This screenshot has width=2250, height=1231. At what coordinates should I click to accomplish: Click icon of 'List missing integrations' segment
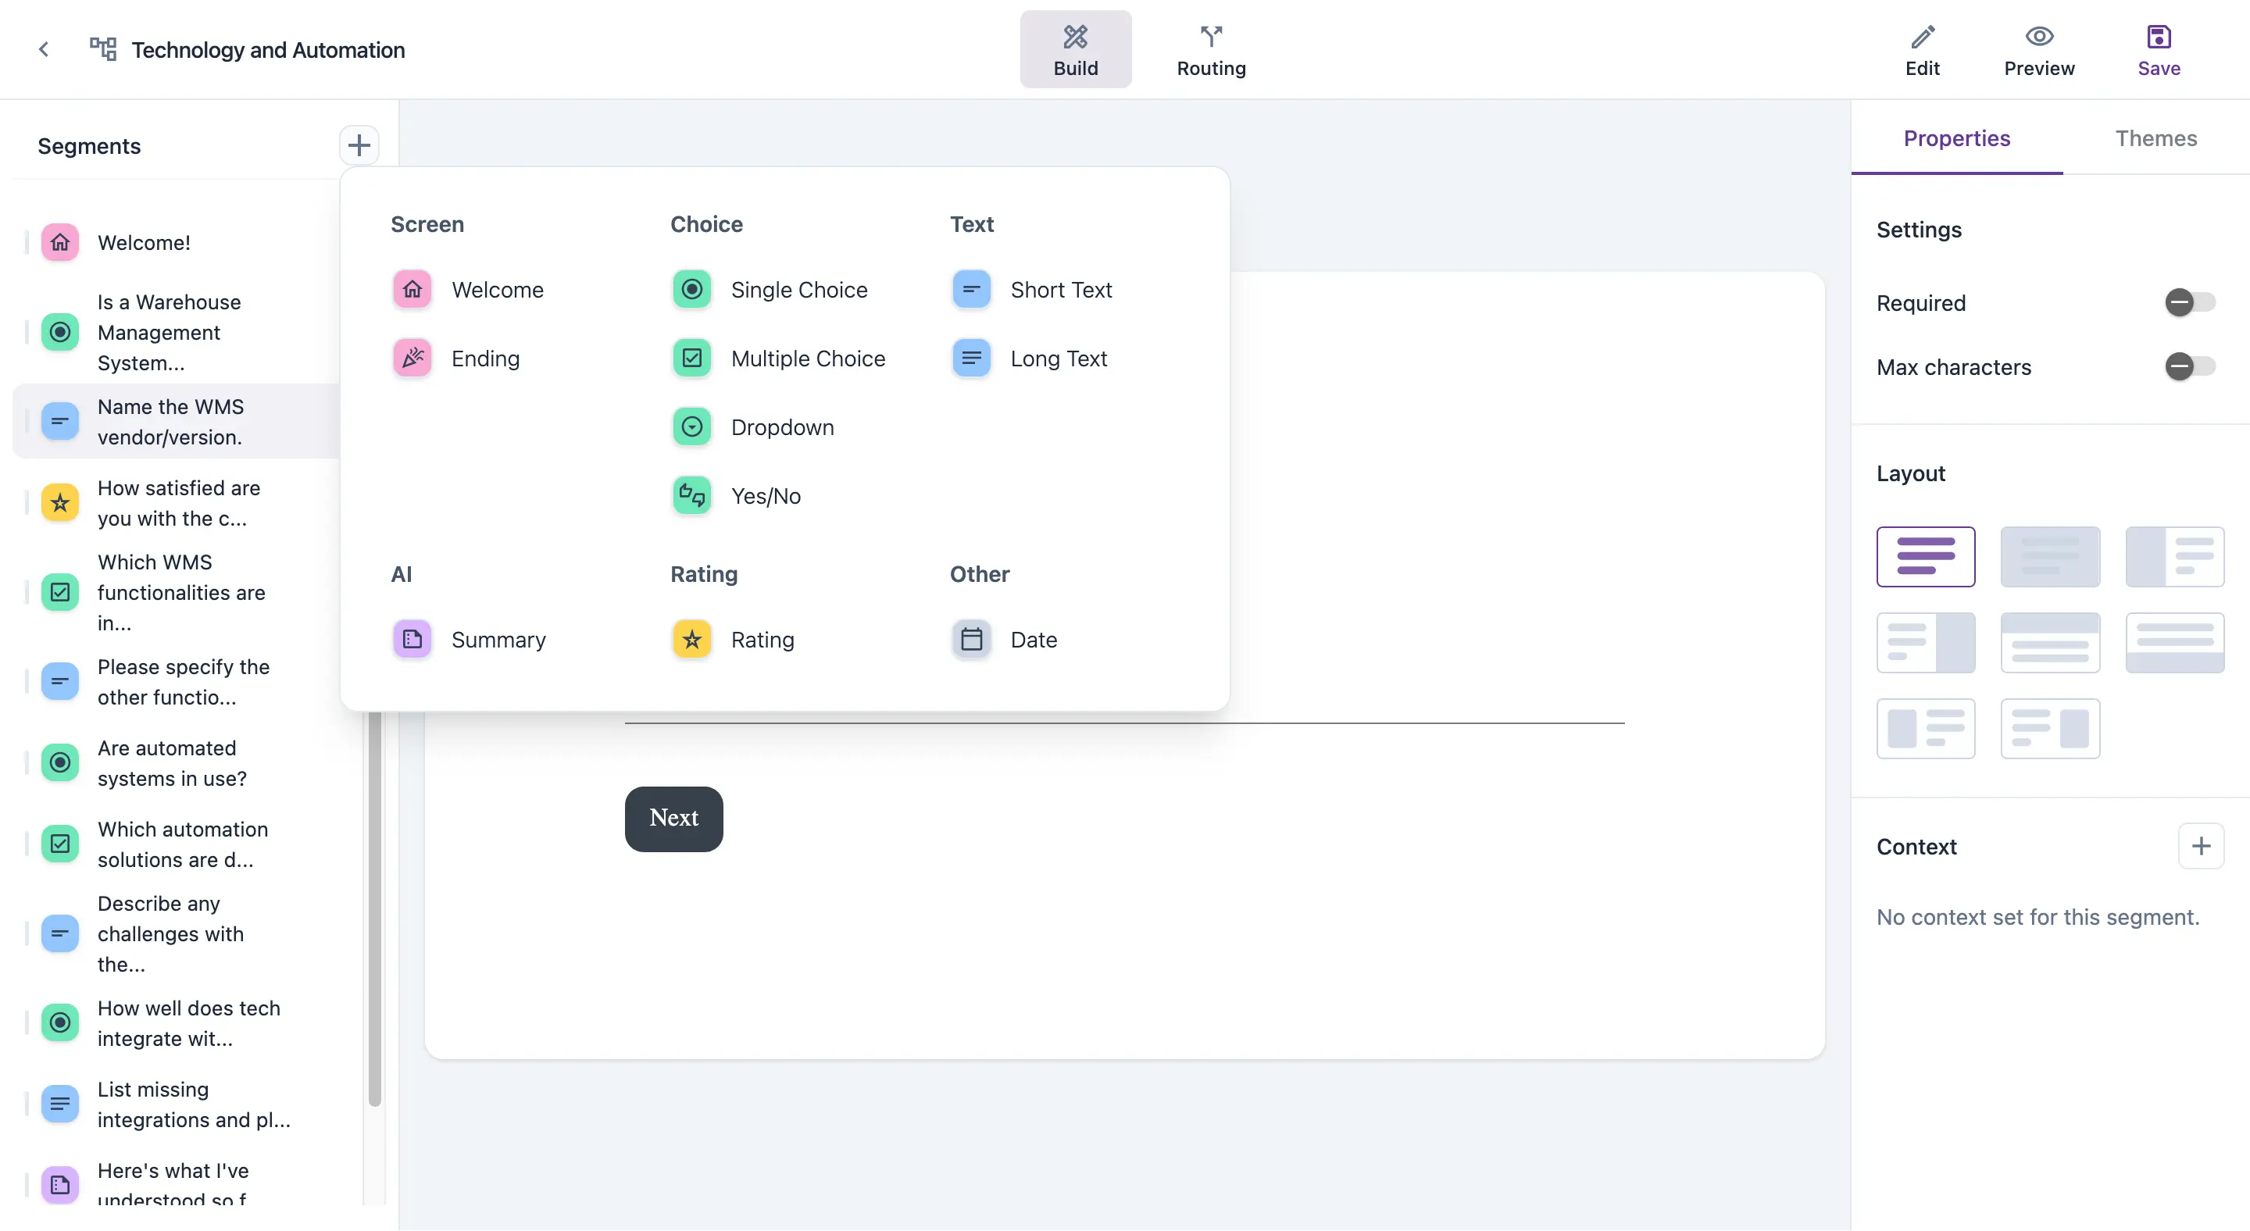pyautogui.click(x=60, y=1104)
